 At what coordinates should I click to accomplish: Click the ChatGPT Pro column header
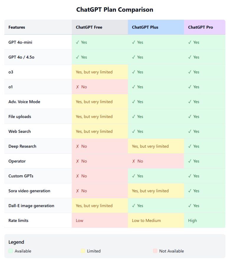[201, 27]
